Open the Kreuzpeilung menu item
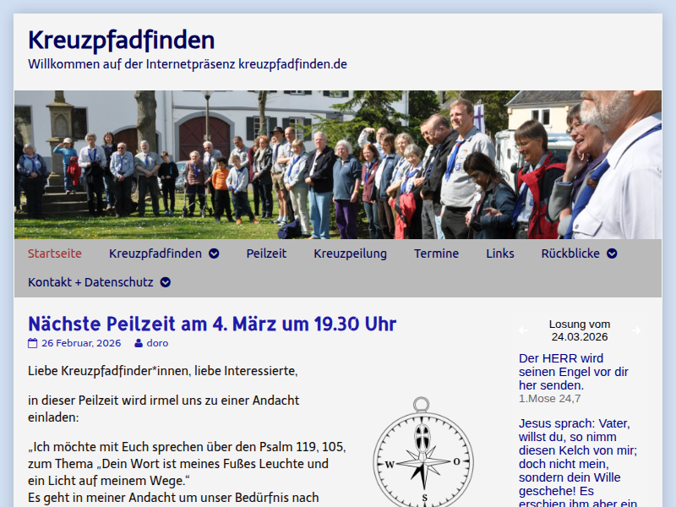This screenshot has width=676, height=507. point(350,253)
